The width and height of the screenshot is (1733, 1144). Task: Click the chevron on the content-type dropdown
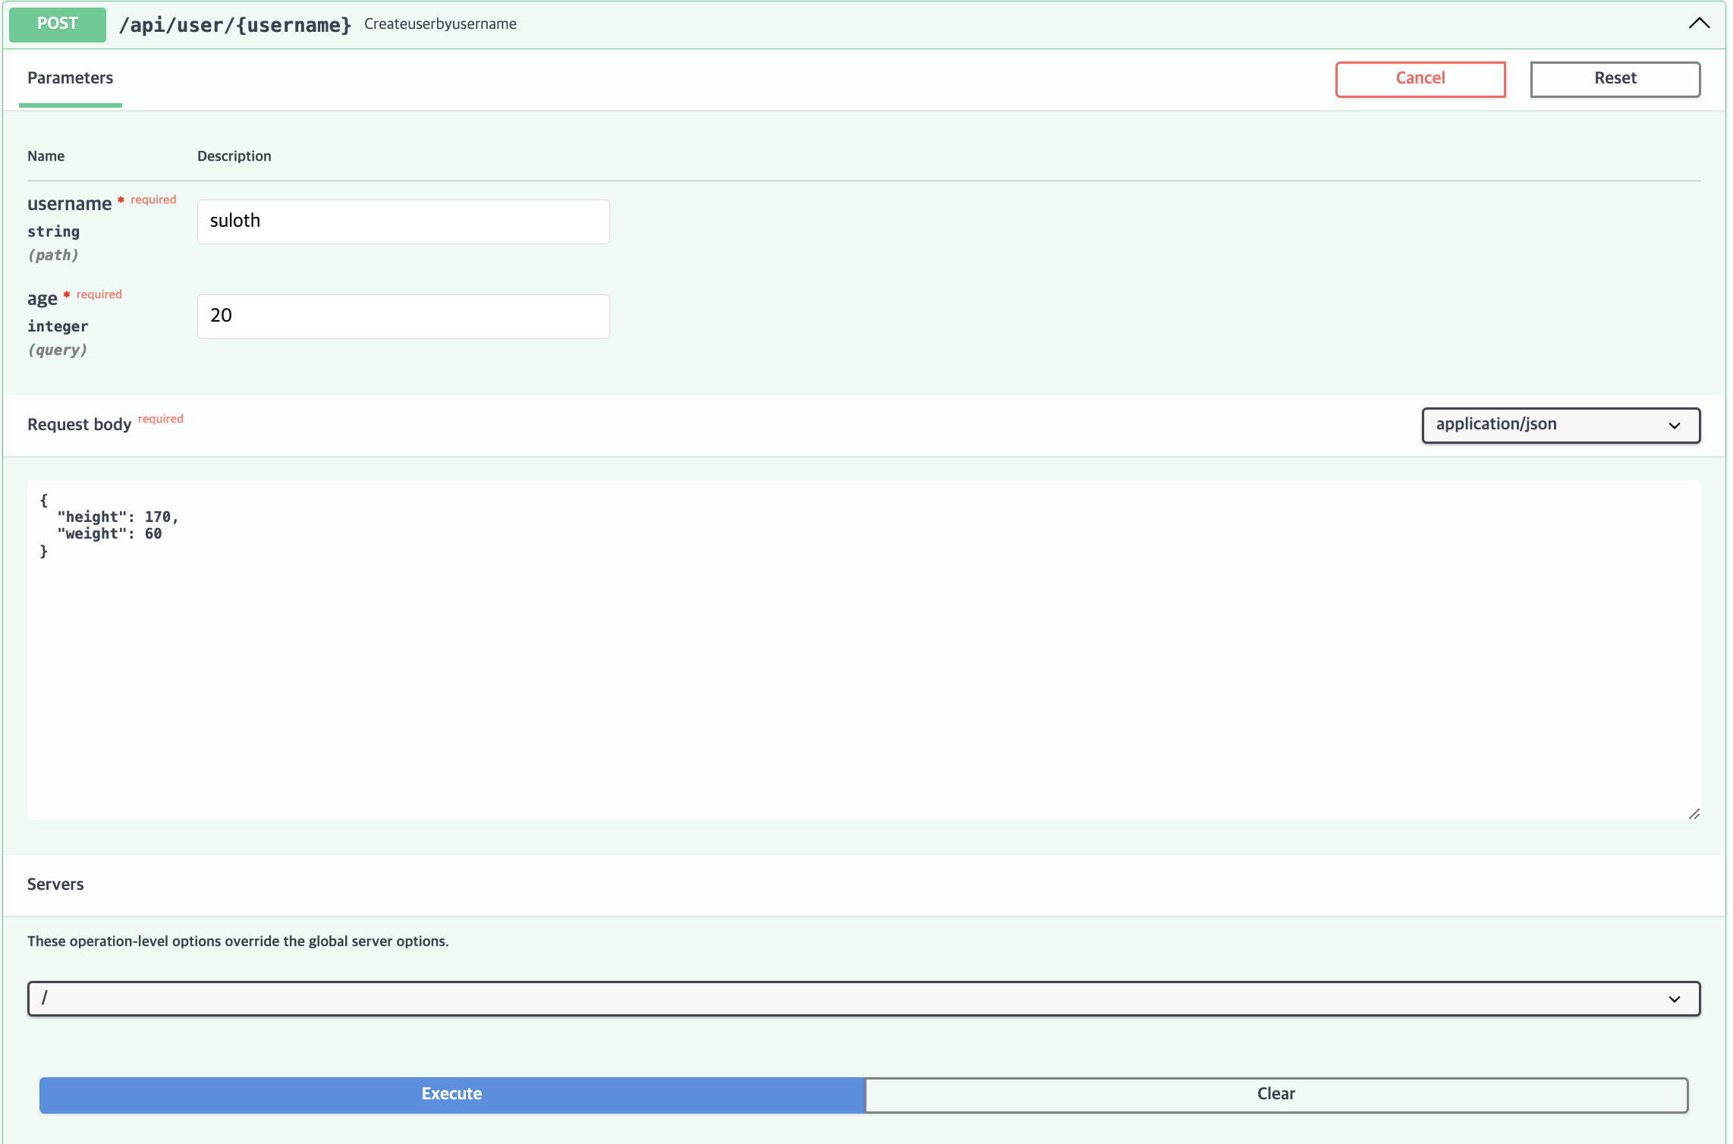pyautogui.click(x=1674, y=426)
